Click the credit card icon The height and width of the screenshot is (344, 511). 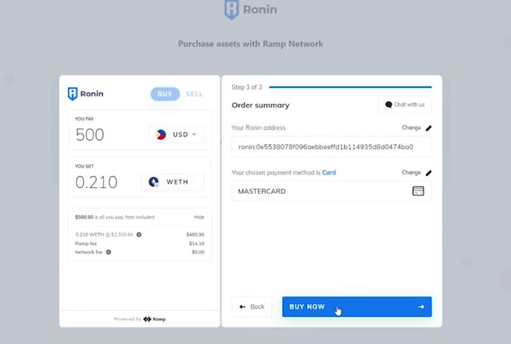418,191
